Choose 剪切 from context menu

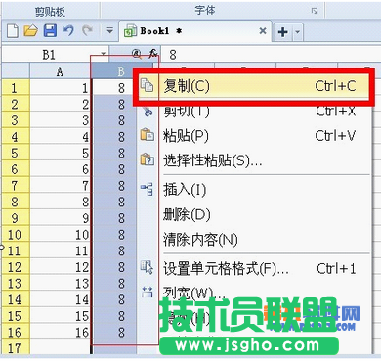click(x=254, y=112)
